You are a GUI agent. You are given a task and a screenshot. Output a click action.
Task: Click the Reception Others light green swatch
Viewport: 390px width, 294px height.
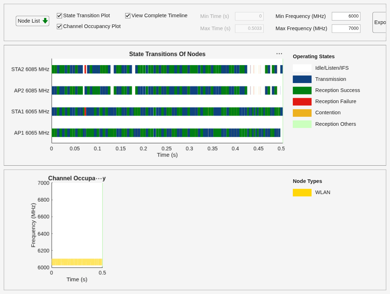coord(302,124)
